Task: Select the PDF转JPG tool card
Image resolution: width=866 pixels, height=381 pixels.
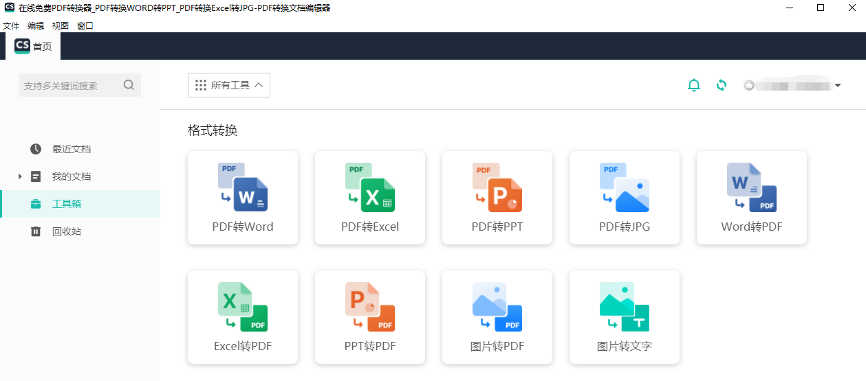Action: (625, 198)
